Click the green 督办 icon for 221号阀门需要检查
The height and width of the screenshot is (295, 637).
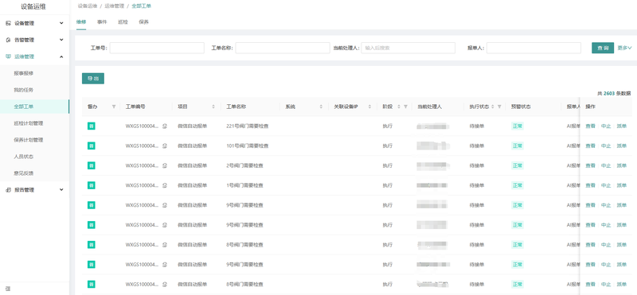click(92, 126)
